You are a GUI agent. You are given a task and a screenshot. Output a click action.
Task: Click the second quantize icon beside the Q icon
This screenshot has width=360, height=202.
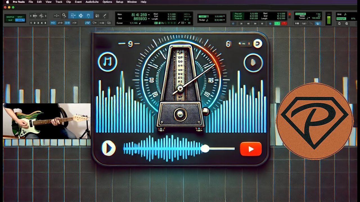346,24
